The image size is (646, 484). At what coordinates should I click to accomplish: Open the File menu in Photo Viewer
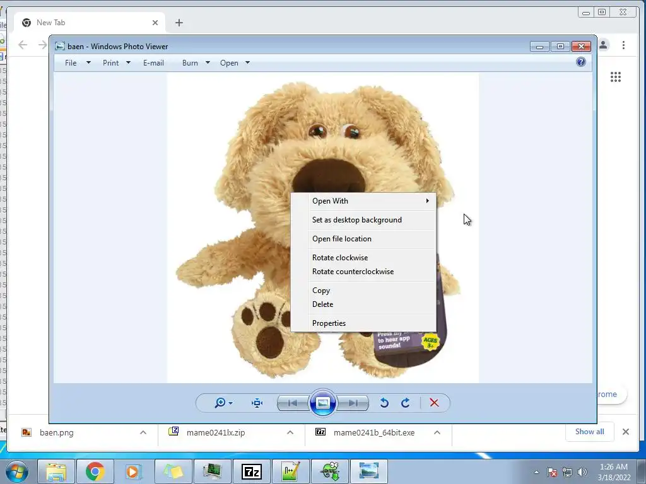[78, 63]
